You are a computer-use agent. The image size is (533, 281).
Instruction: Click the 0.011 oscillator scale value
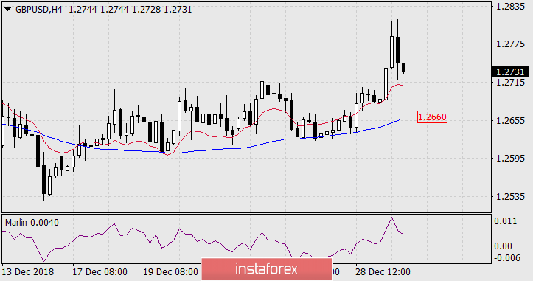pyautogui.click(x=506, y=221)
